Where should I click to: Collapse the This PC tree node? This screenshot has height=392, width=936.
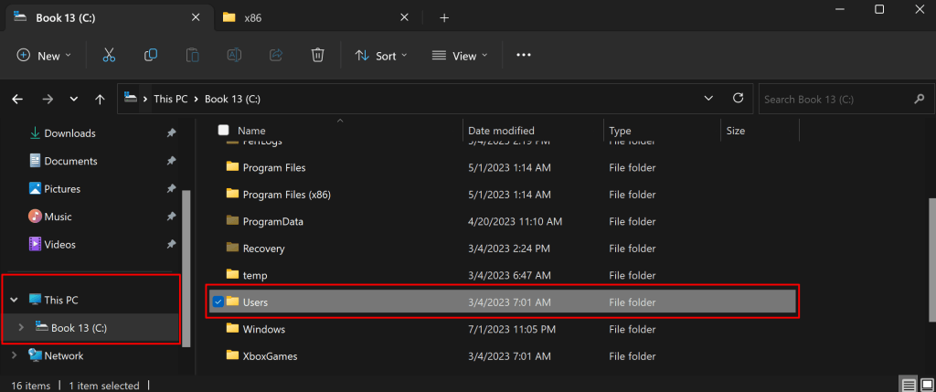coord(14,300)
